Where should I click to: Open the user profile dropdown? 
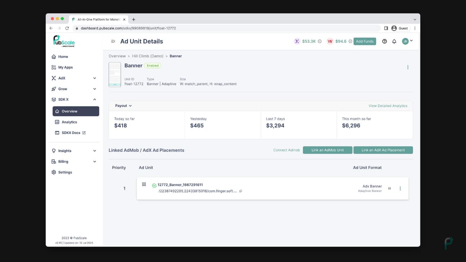407,41
